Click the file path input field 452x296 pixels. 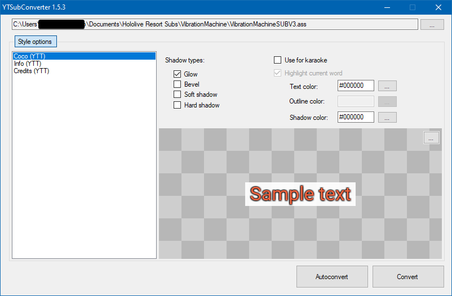click(215, 24)
